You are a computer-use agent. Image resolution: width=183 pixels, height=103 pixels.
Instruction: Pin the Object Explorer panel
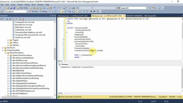click(53, 15)
